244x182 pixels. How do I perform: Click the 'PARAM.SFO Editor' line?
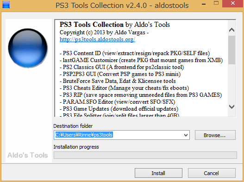pos(118,102)
